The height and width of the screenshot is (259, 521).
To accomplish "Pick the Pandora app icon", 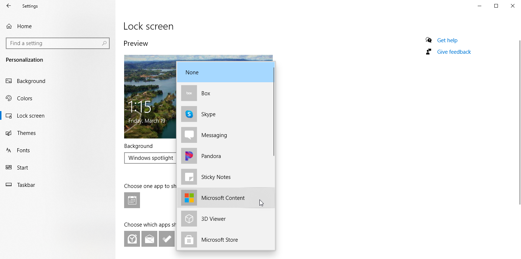I will (x=189, y=156).
